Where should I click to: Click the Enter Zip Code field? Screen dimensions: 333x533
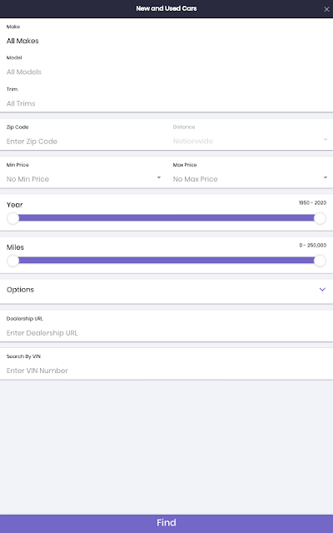[x=83, y=141]
